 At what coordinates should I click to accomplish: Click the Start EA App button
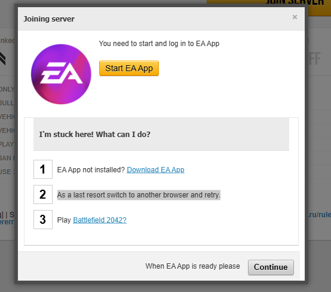pyautogui.click(x=129, y=68)
